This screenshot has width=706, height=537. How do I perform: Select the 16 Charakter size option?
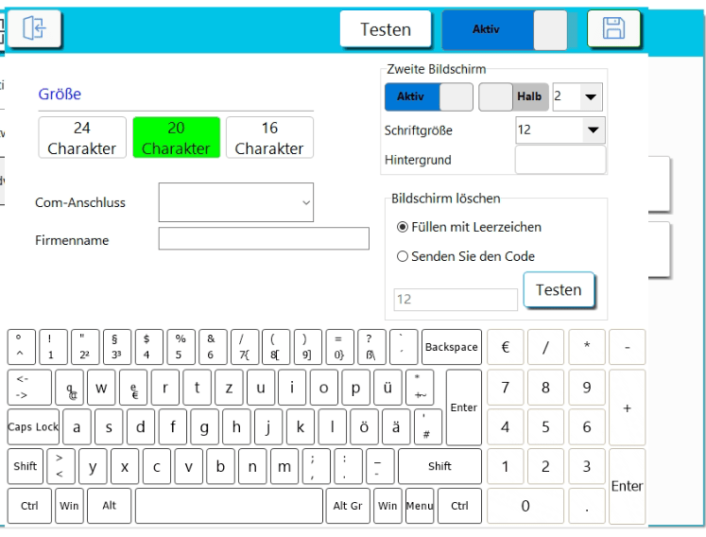(269, 138)
